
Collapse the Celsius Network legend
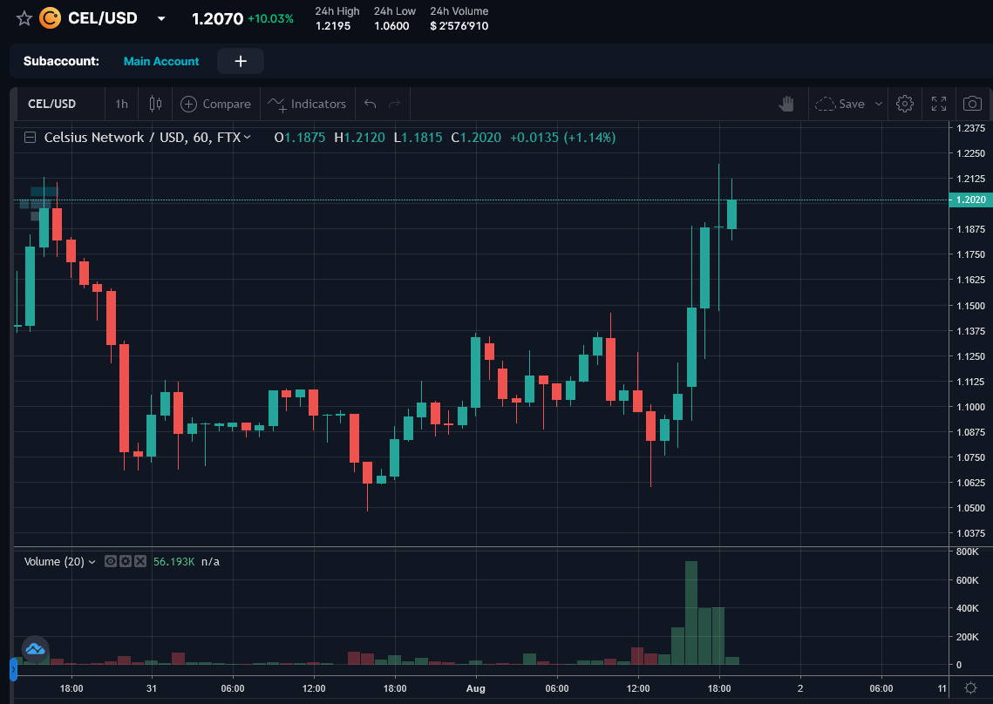(30, 138)
